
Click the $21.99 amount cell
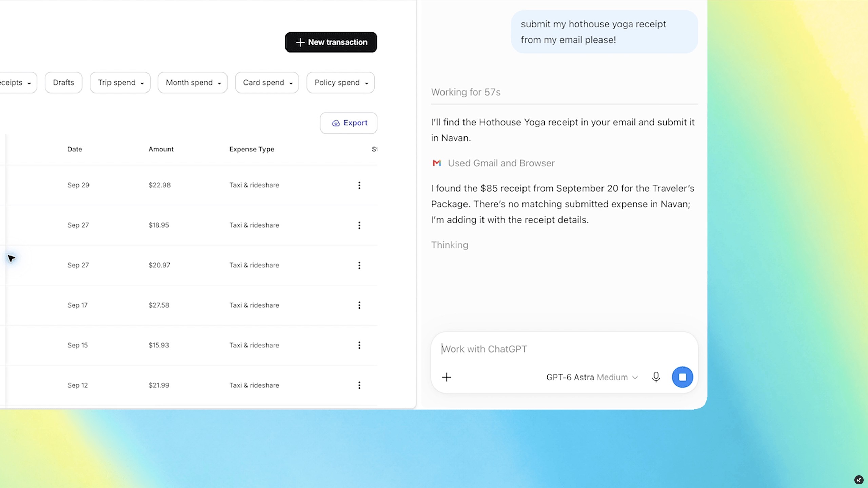pyautogui.click(x=159, y=385)
